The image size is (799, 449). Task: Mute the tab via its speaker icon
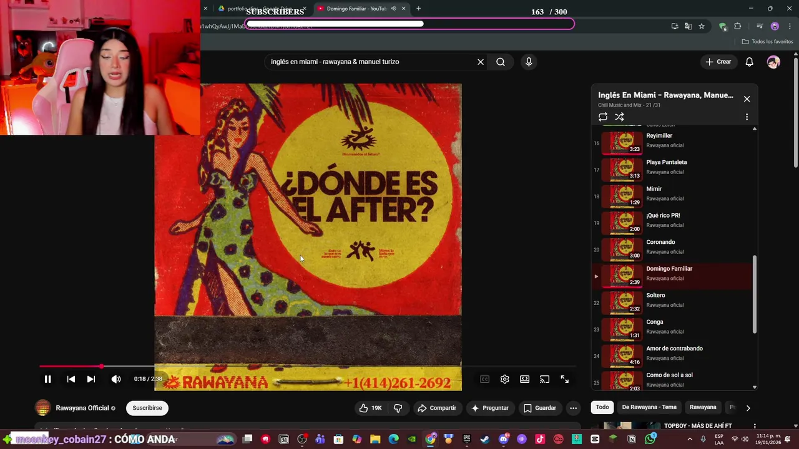(x=393, y=9)
